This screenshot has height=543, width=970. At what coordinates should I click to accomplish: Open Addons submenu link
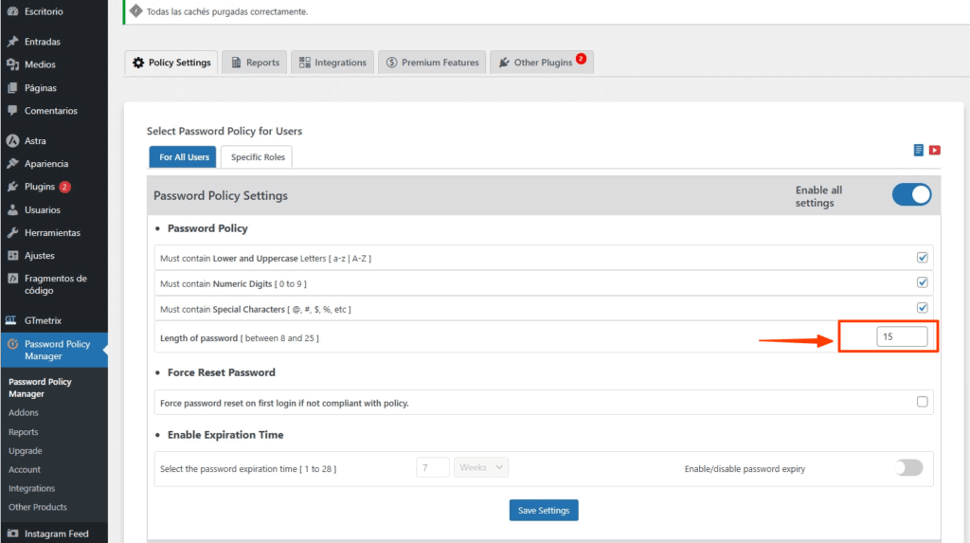24,412
